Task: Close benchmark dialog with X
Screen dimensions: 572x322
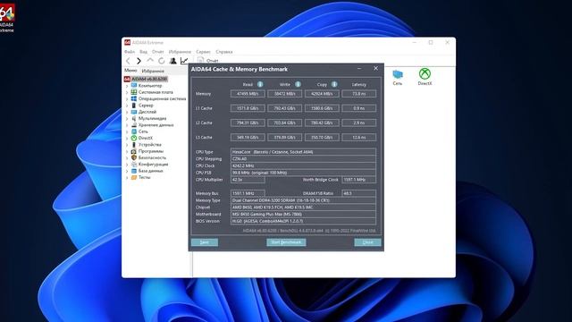Action: (x=375, y=69)
